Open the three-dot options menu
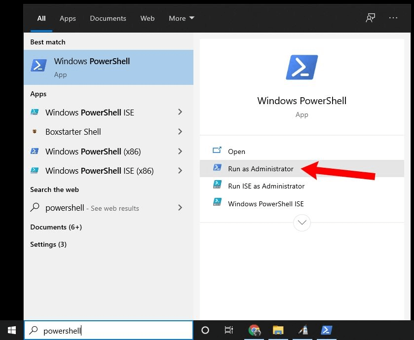This screenshot has height=340, width=414. (393, 18)
